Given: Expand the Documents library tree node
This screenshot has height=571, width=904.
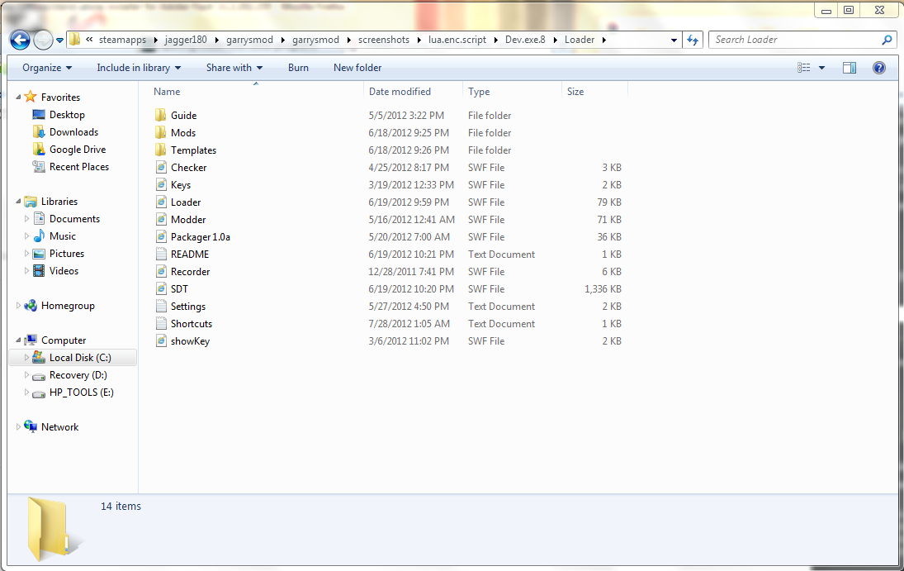Looking at the screenshot, I should 27,219.
